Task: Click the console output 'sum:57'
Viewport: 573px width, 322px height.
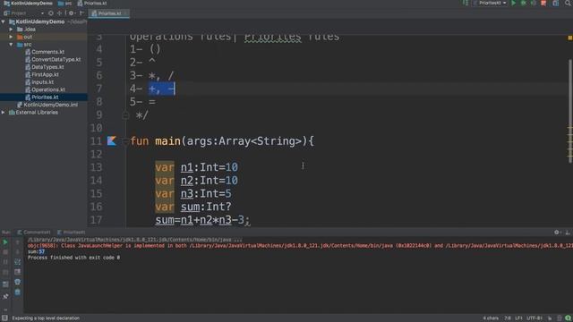Action: coord(36,251)
